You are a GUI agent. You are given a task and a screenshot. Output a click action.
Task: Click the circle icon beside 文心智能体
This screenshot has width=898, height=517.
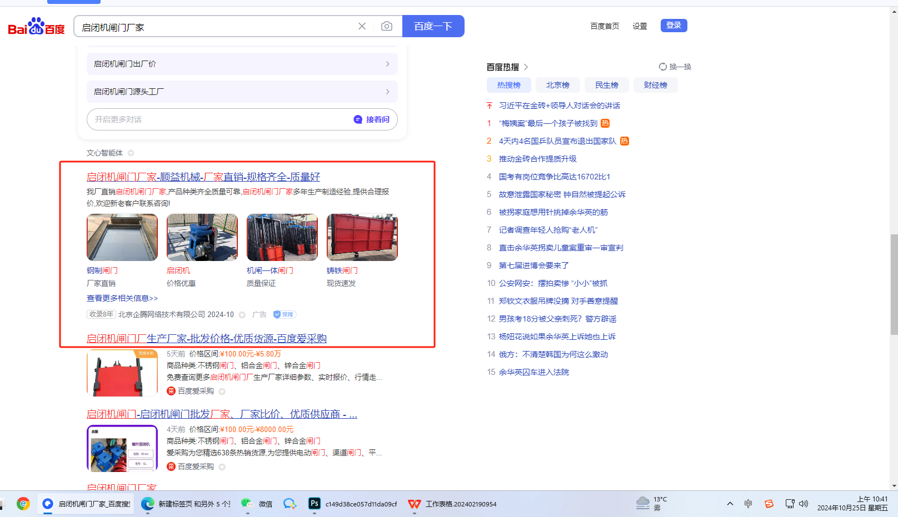coord(131,153)
